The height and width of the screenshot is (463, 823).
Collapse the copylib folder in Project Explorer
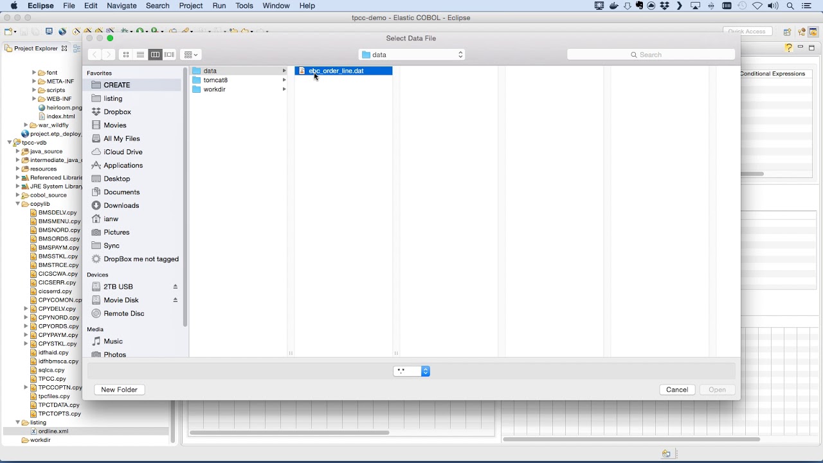click(x=18, y=204)
